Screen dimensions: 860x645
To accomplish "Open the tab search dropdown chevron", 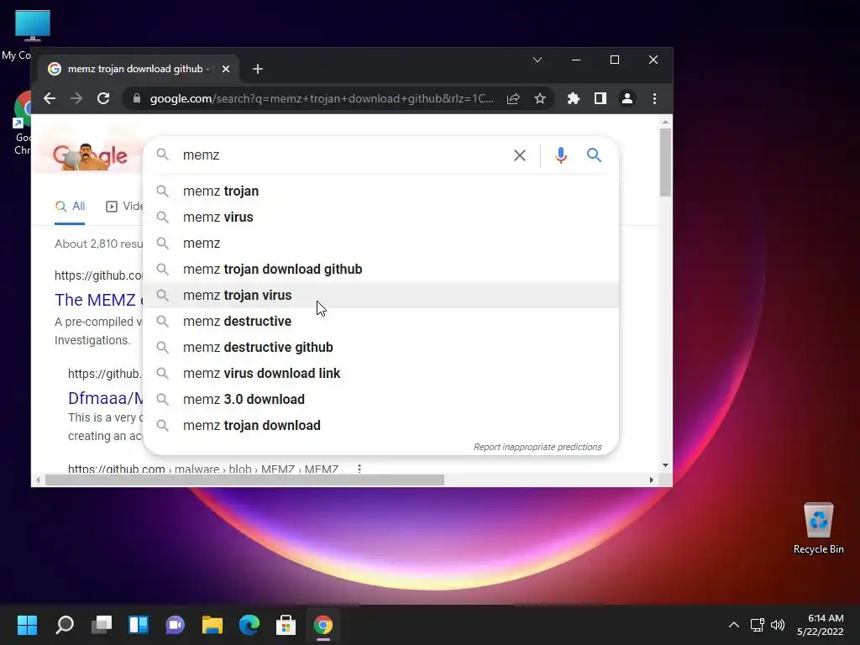I will point(537,60).
